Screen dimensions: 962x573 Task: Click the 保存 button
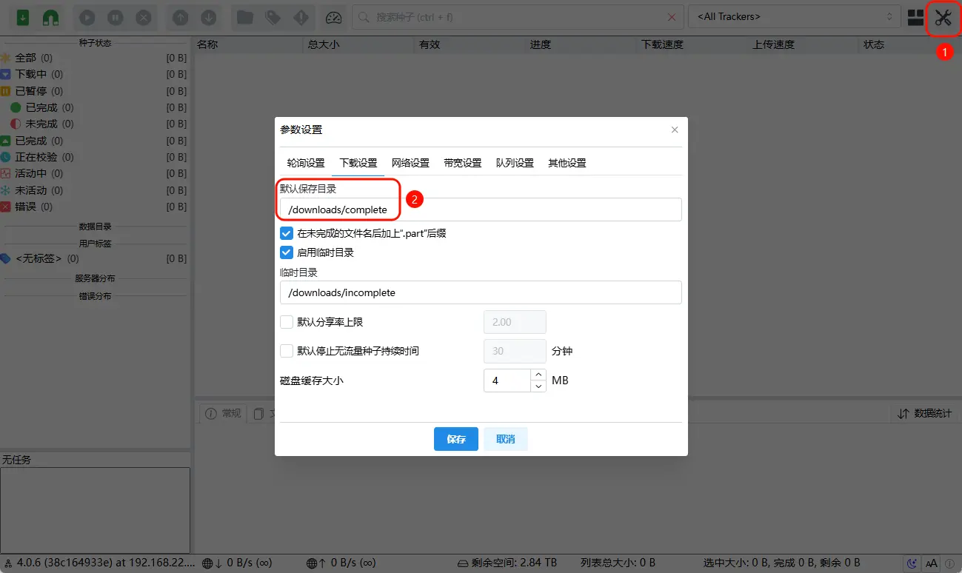pyautogui.click(x=455, y=439)
